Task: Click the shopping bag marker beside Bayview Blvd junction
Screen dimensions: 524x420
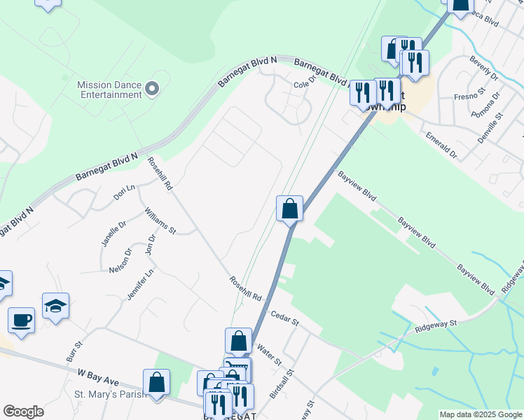Action: coord(290,210)
